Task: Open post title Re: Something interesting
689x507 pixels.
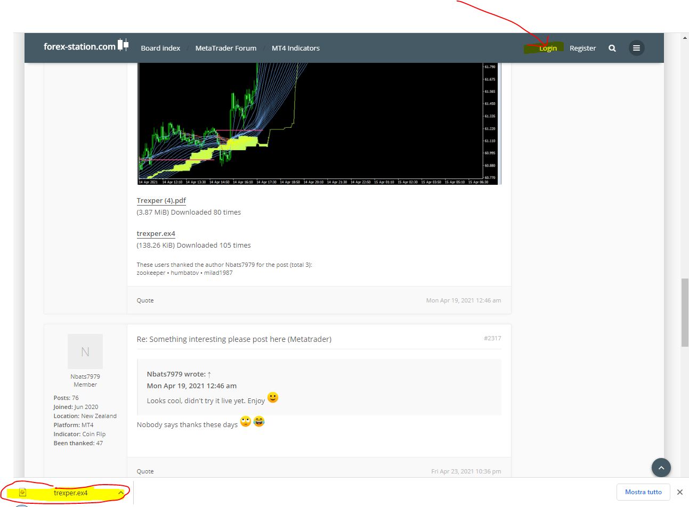Action: coord(234,339)
